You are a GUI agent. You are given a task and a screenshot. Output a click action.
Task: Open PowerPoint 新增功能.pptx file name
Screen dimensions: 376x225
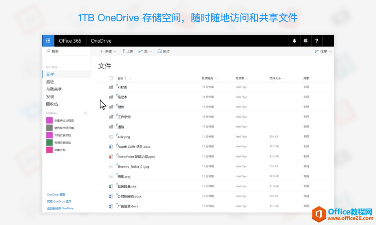click(136, 157)
